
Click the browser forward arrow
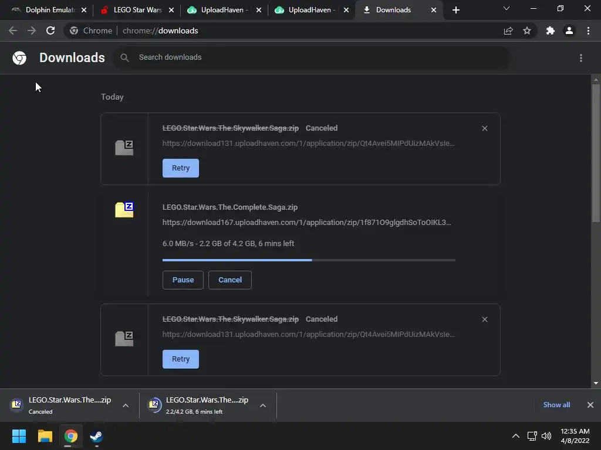click(32, 30)
